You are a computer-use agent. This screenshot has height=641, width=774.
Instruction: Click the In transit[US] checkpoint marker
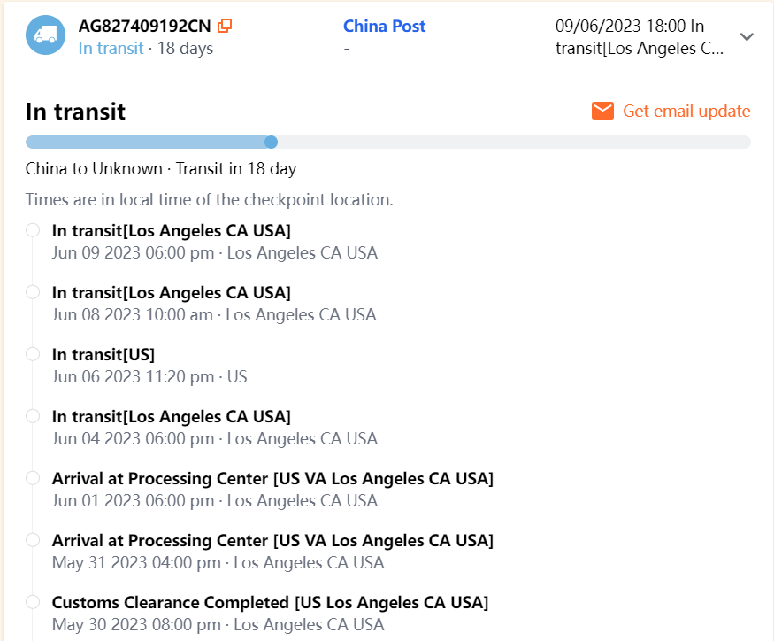33,354
